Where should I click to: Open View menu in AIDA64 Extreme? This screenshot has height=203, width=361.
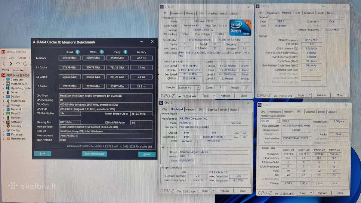(x=11, y=58)
